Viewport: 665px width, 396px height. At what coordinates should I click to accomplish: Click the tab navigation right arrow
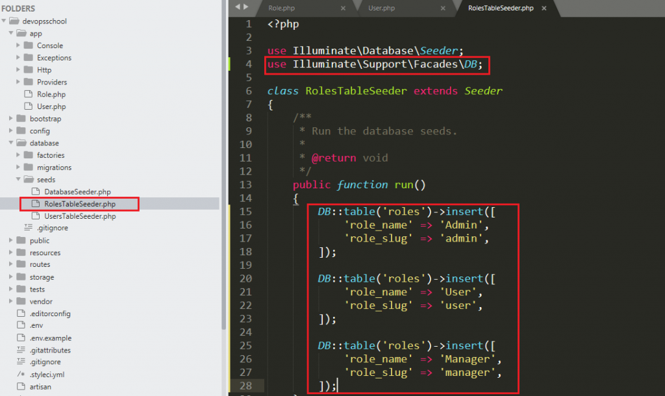tap(246, 6)
